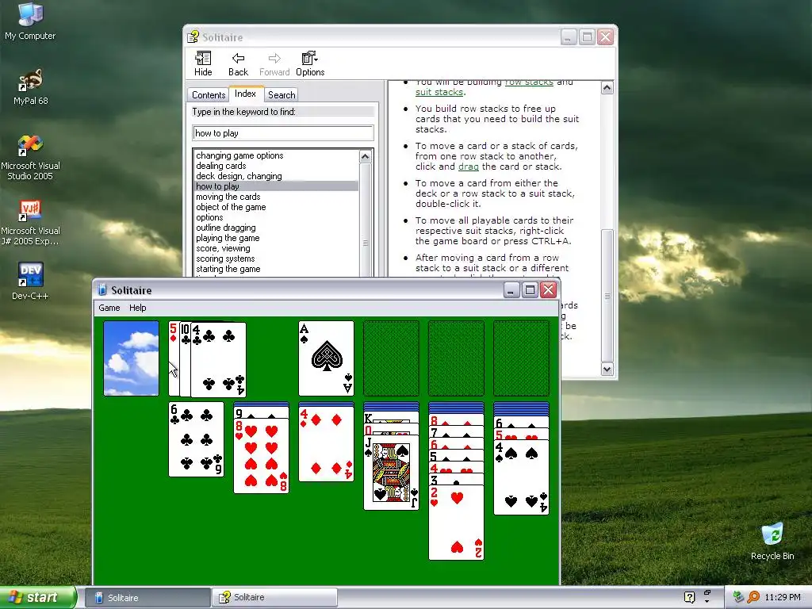Select 'starting the game' index entry

228,270
